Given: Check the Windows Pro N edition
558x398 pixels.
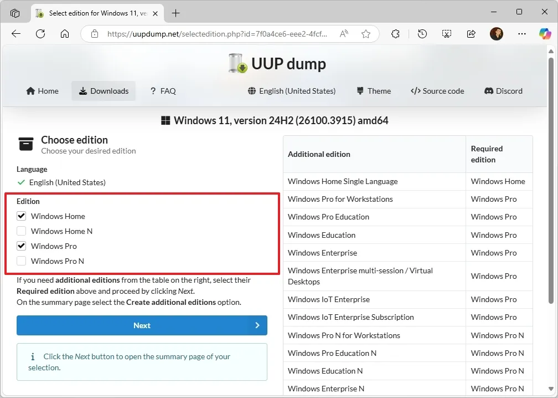Looking at the screenshot, I should (21, 261).
